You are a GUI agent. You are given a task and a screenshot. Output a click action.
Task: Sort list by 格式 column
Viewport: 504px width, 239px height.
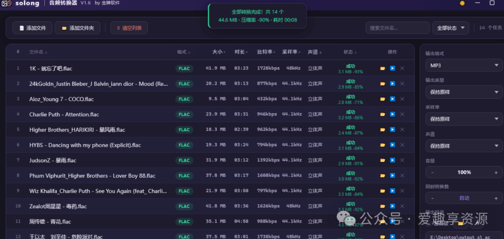(183, 52)
